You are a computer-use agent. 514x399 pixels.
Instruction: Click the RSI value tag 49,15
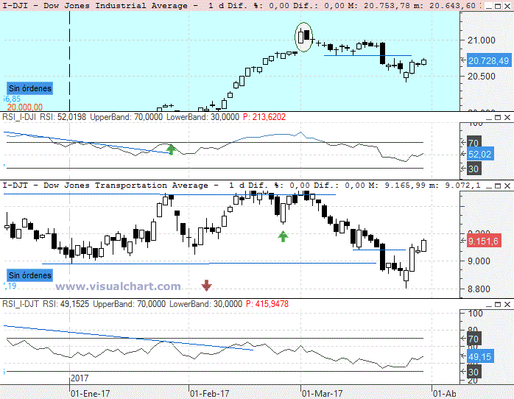point(479,357)
